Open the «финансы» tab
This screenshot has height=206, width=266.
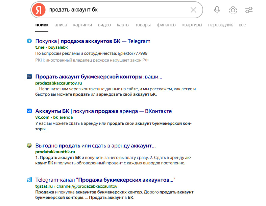pyautogui.click(x=166, y=25)
